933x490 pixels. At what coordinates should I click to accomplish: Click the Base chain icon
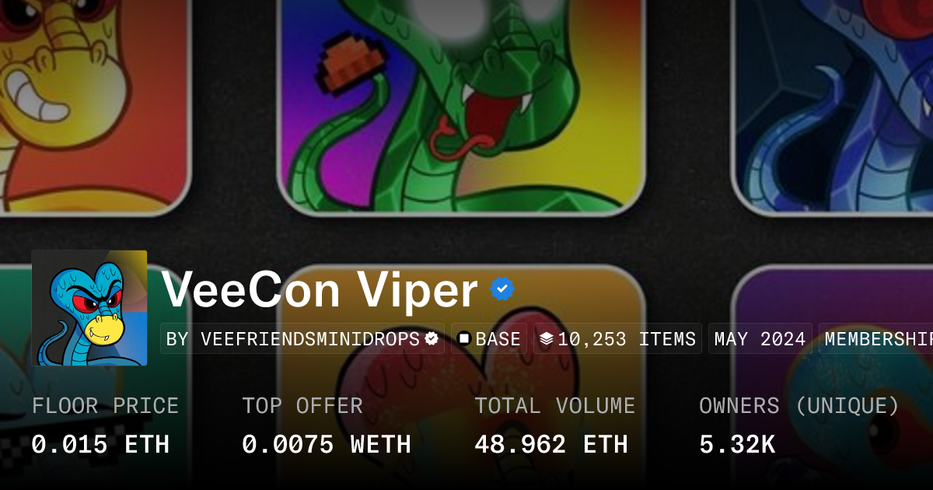click(464, 339)
